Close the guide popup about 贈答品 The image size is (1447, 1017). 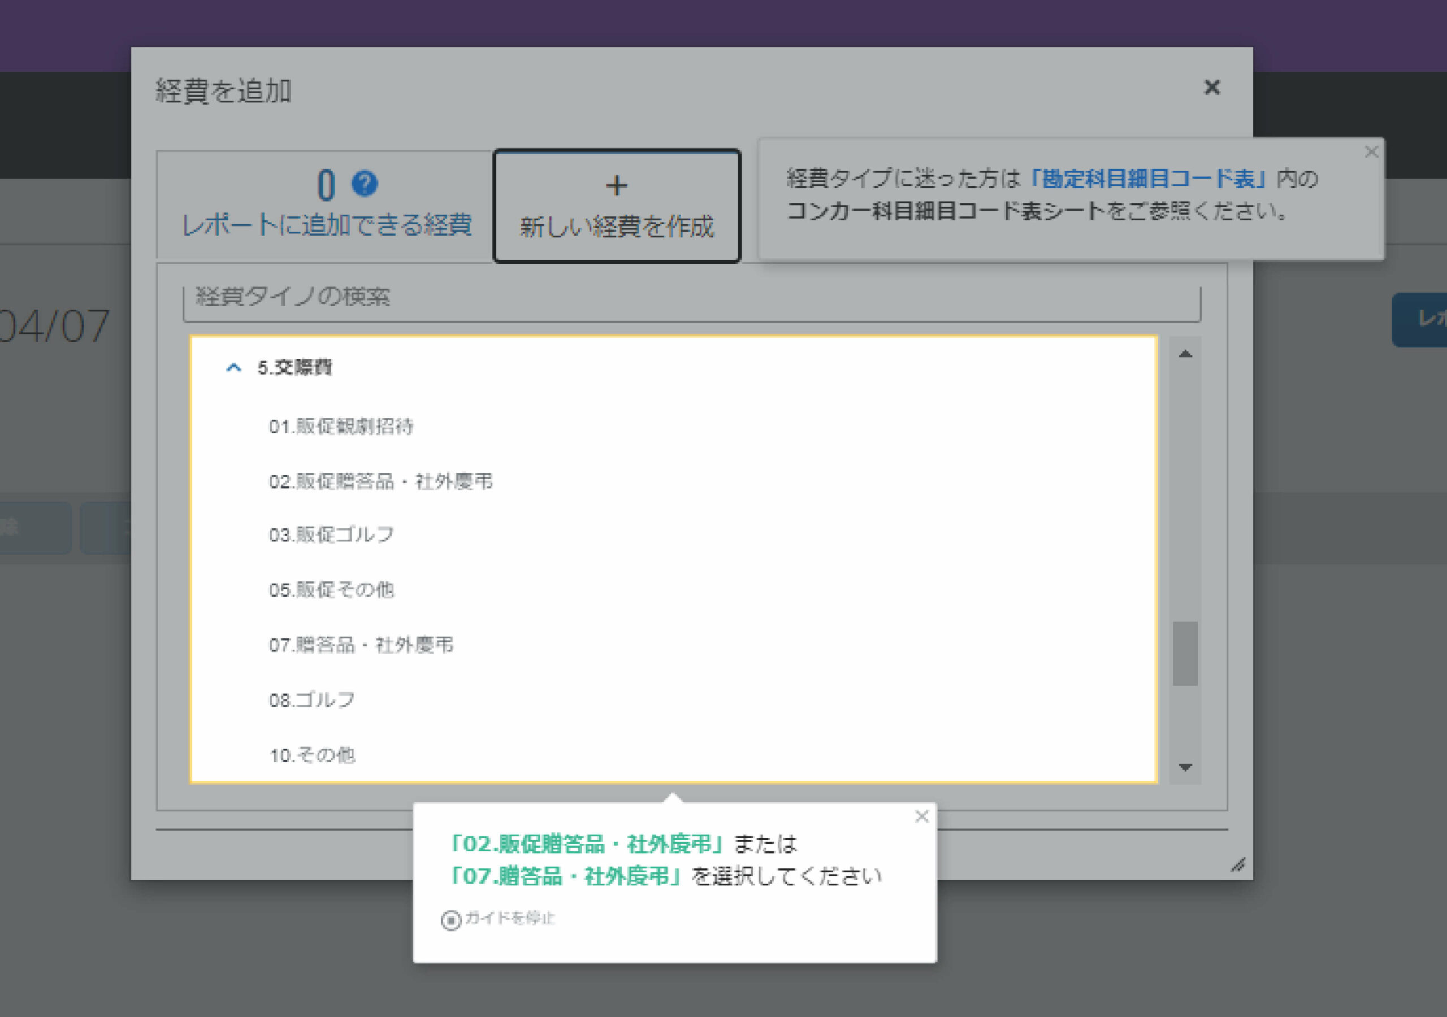(921, 816)
